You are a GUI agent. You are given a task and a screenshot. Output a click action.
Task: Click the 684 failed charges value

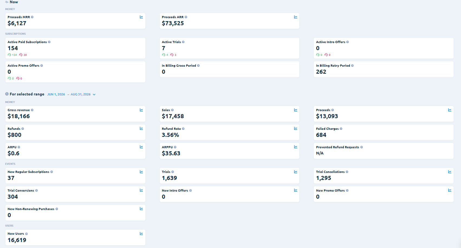tap(321, 135)
